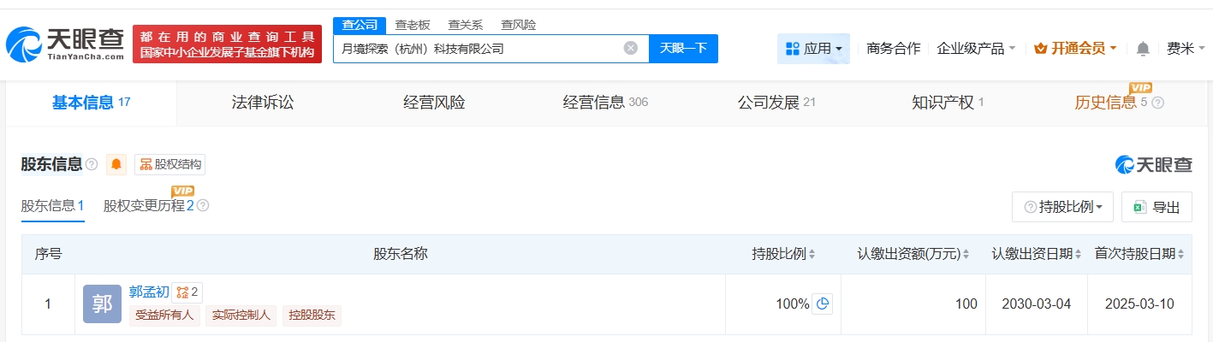1213x342 pixels.
Task: Open the shareholding pie chart icon
Action: (822, 304)
